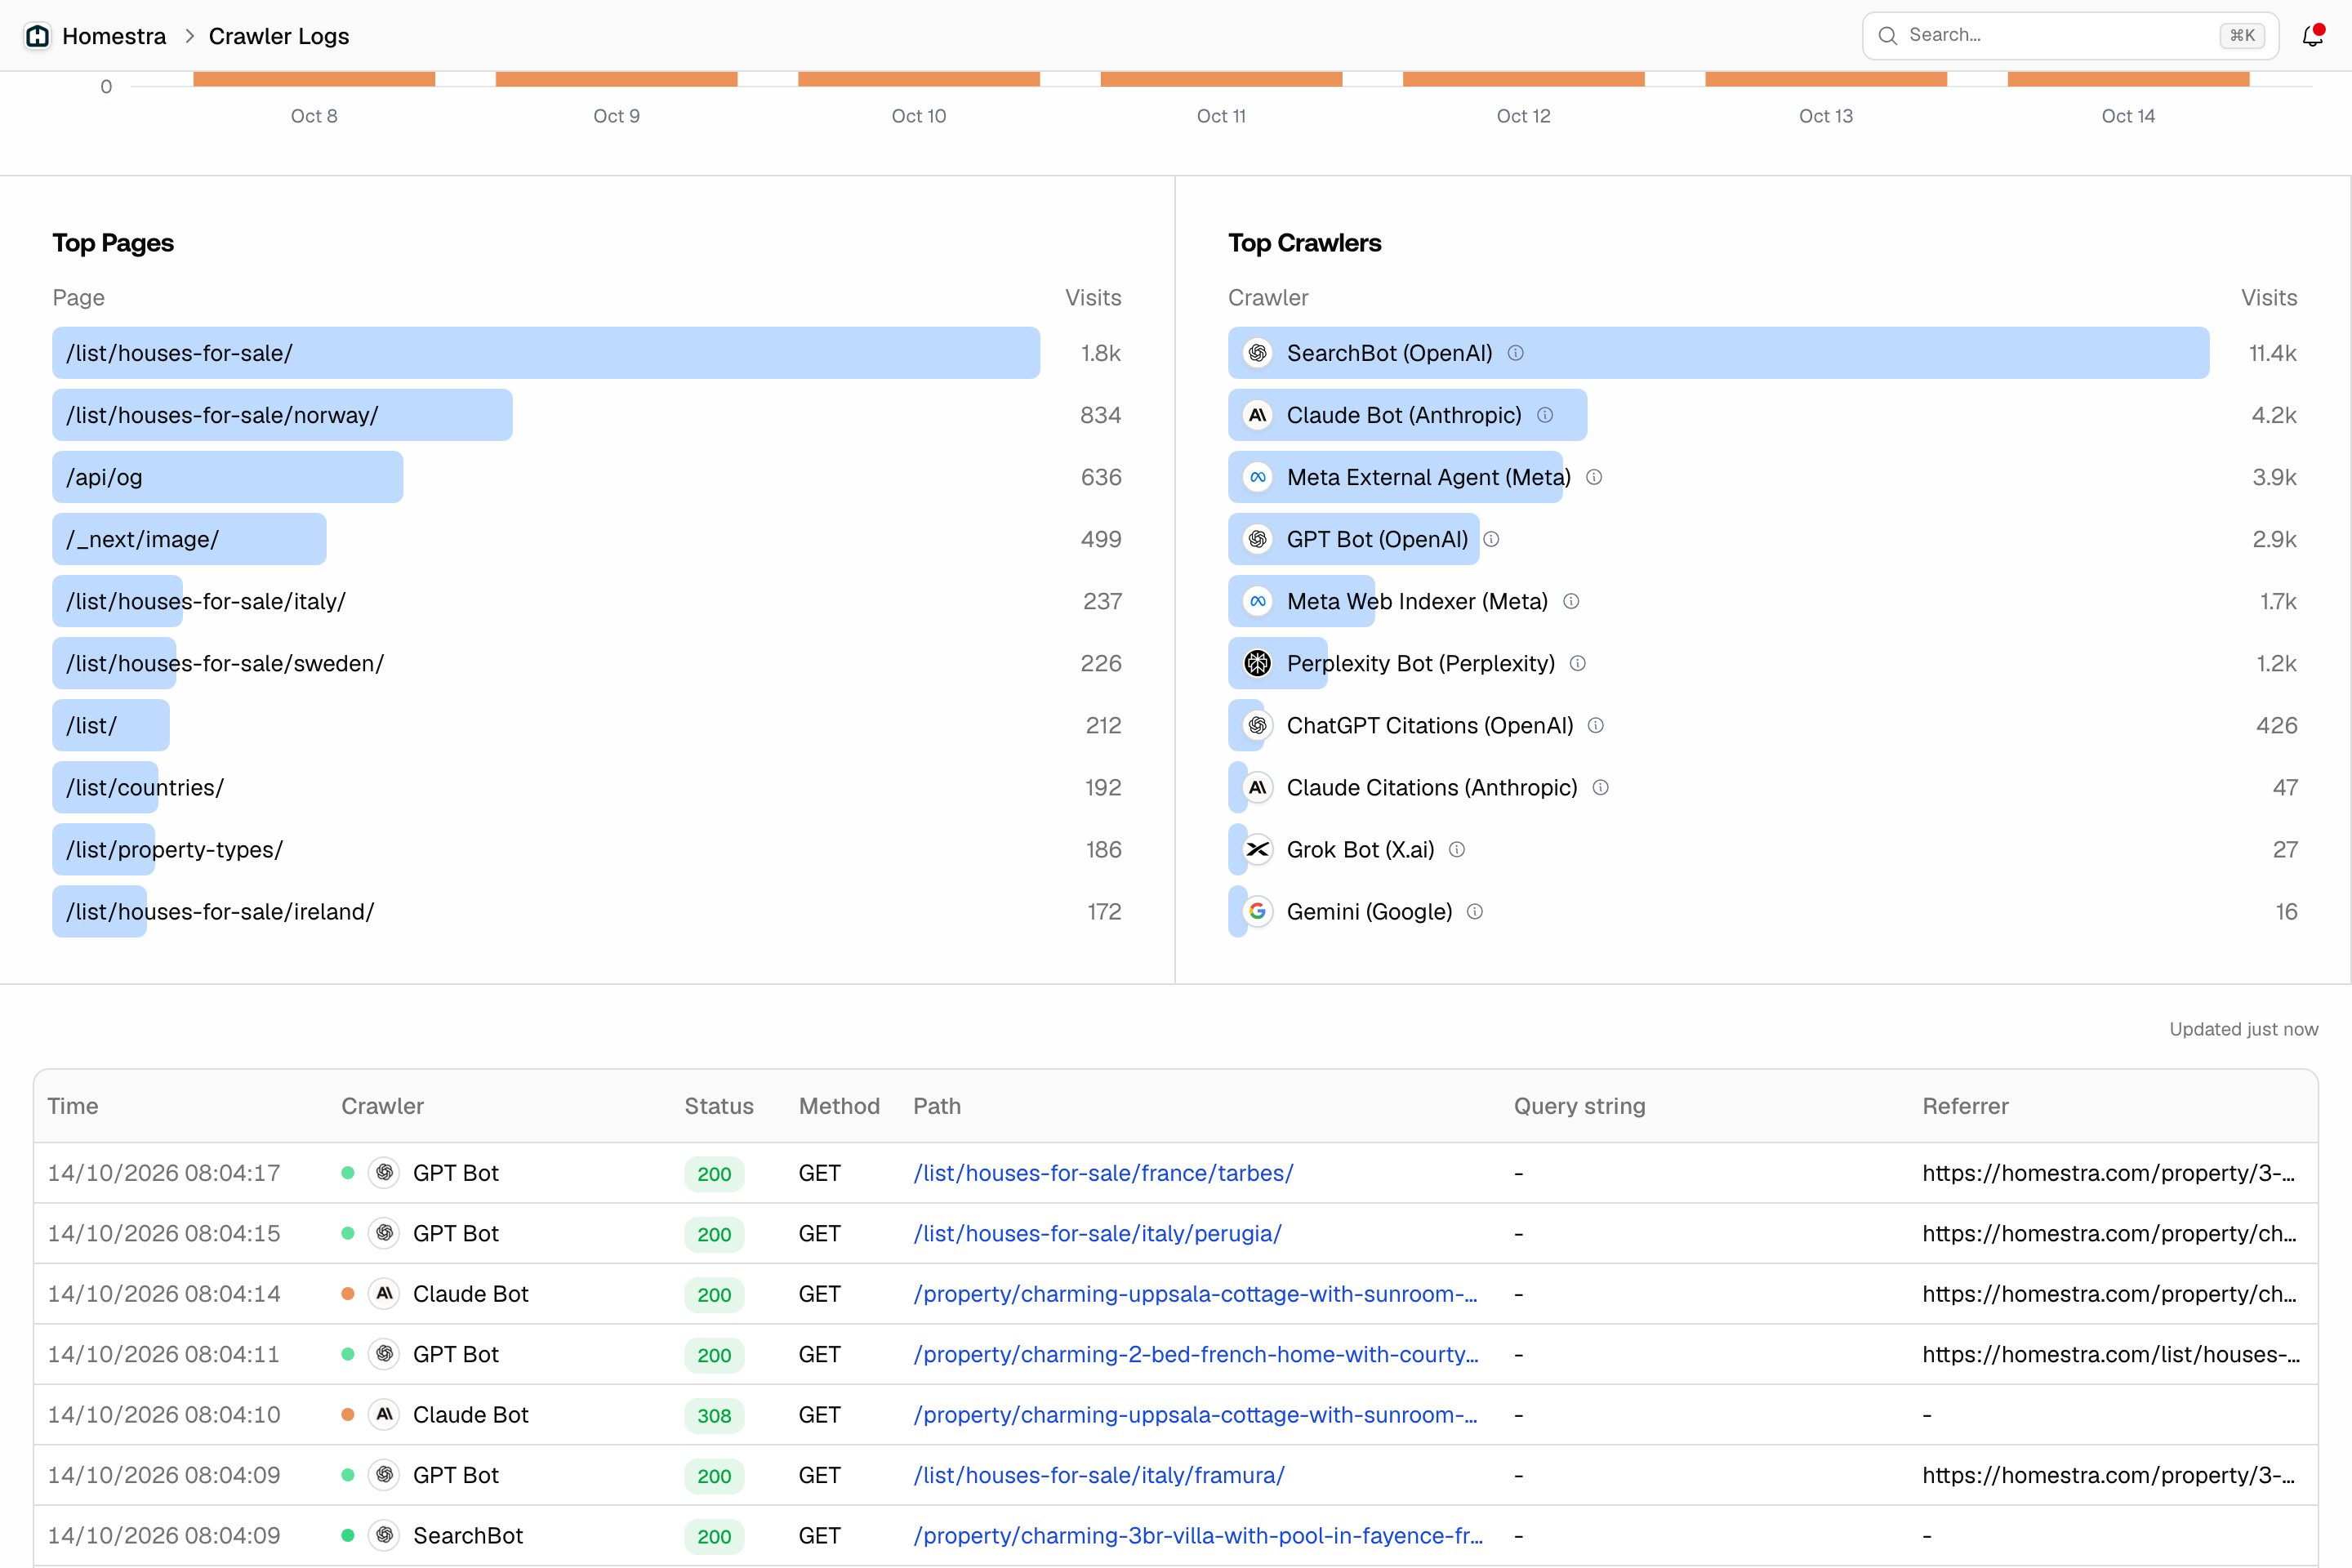Click the Status column header

pyautogui.click(x=719, y=1106)
